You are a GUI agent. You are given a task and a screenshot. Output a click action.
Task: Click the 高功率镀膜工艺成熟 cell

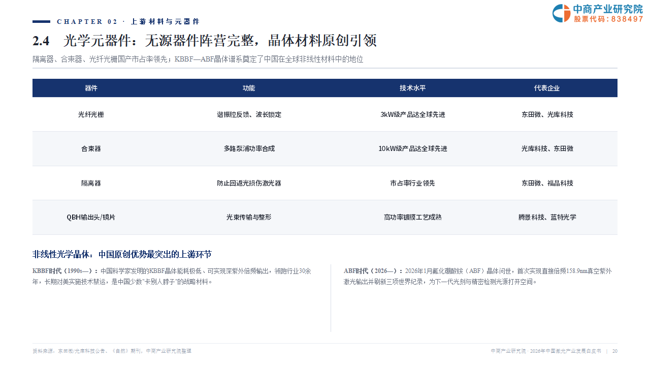tap(412, 217)
